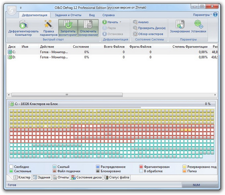Open the Вид ribbon tab
This screenshot has height=195, width=225.
click(92, 15)
